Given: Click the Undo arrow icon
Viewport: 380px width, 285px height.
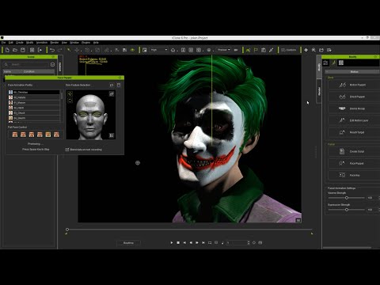Looking at the screenshot, I should pyautogui.click(x=52, y=50).
